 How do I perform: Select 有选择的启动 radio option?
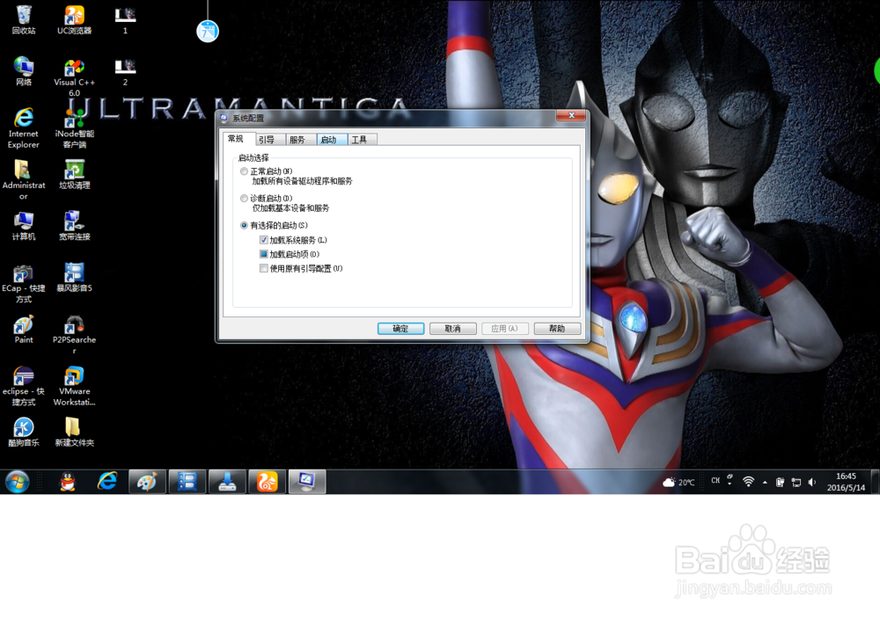[x=244, y=225]
